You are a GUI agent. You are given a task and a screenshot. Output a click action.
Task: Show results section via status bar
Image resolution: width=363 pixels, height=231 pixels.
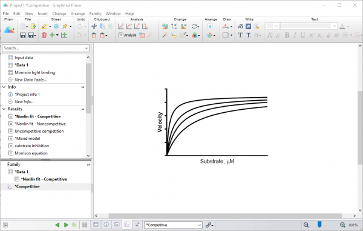[x=117, y=224]
